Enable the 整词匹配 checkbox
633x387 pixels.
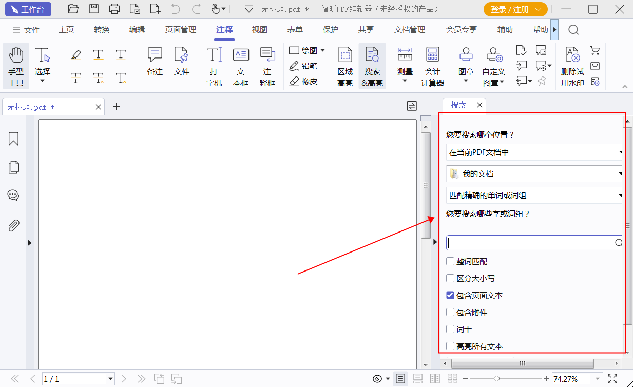coord(450,261)
